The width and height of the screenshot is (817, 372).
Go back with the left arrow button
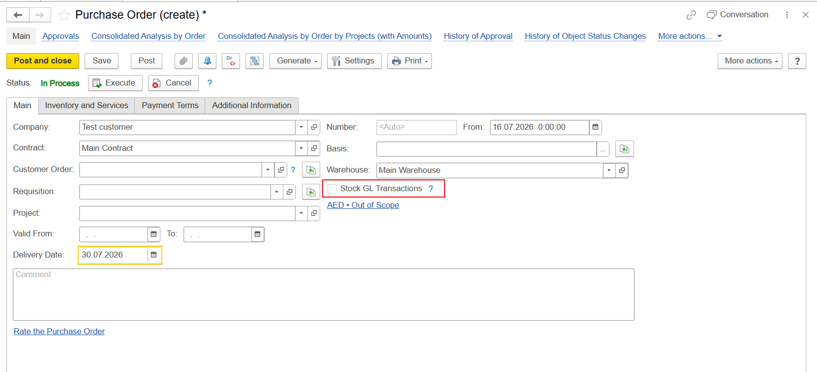click(18, 15)
